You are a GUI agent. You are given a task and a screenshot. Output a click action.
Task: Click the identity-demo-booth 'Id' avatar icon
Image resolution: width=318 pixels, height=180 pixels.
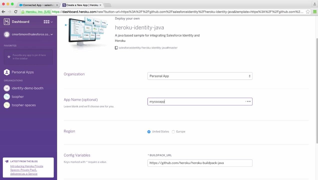[x=7, y=88]
